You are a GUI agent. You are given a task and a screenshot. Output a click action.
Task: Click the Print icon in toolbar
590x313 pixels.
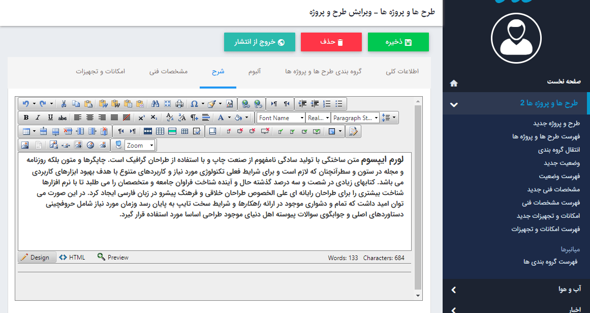tap(179, 104)
